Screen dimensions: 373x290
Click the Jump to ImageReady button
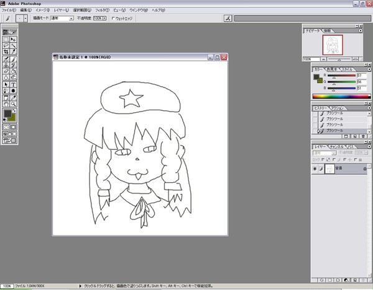(9, 141)
